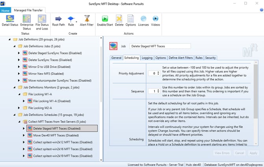Click 'Database: SureSyncMFT on dev40\sqlexpress' status text
The width and height of the screenshot is (264, 167).
point(233,165)
